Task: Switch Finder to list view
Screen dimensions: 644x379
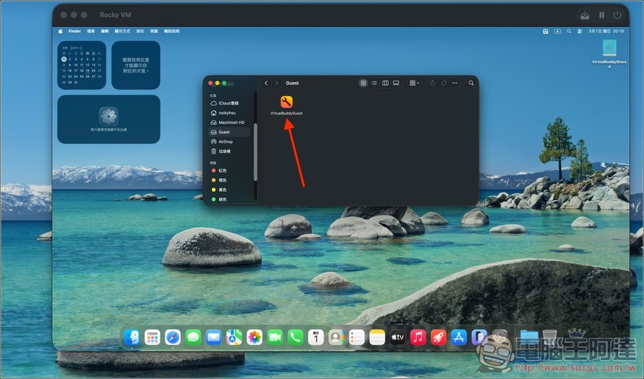Action: click(374, 83)
